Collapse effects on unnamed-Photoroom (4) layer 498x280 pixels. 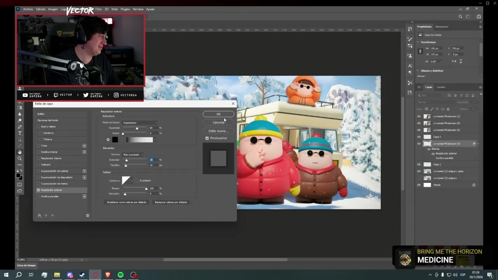click(x=478, y=144)
